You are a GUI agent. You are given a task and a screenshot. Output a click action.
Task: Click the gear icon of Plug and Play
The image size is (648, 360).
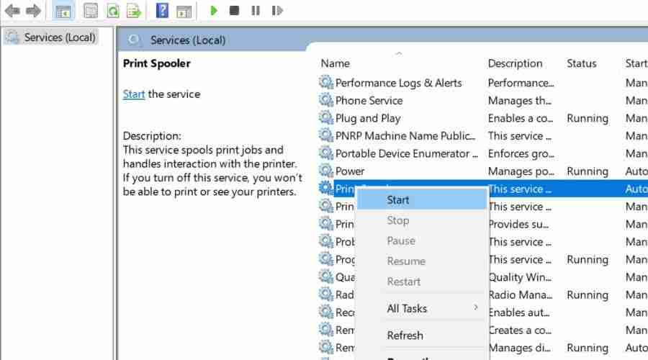tap(325, 118)
